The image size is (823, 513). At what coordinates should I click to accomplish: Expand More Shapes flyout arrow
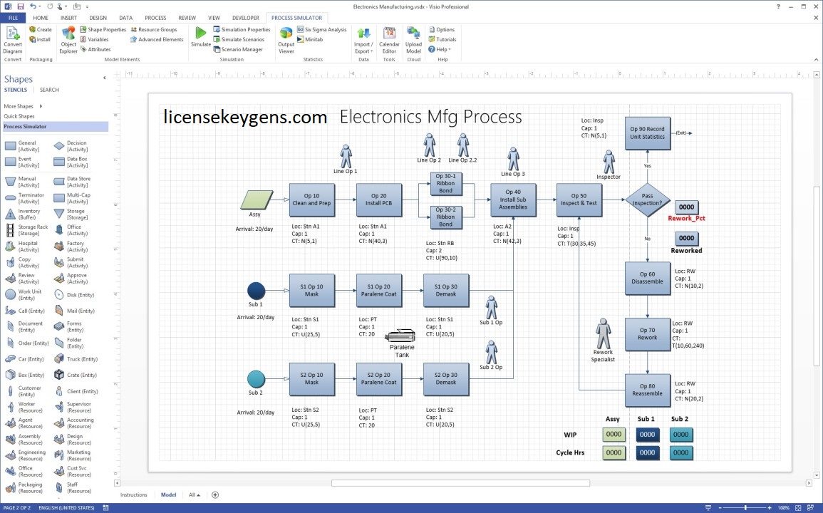point(41,106)
